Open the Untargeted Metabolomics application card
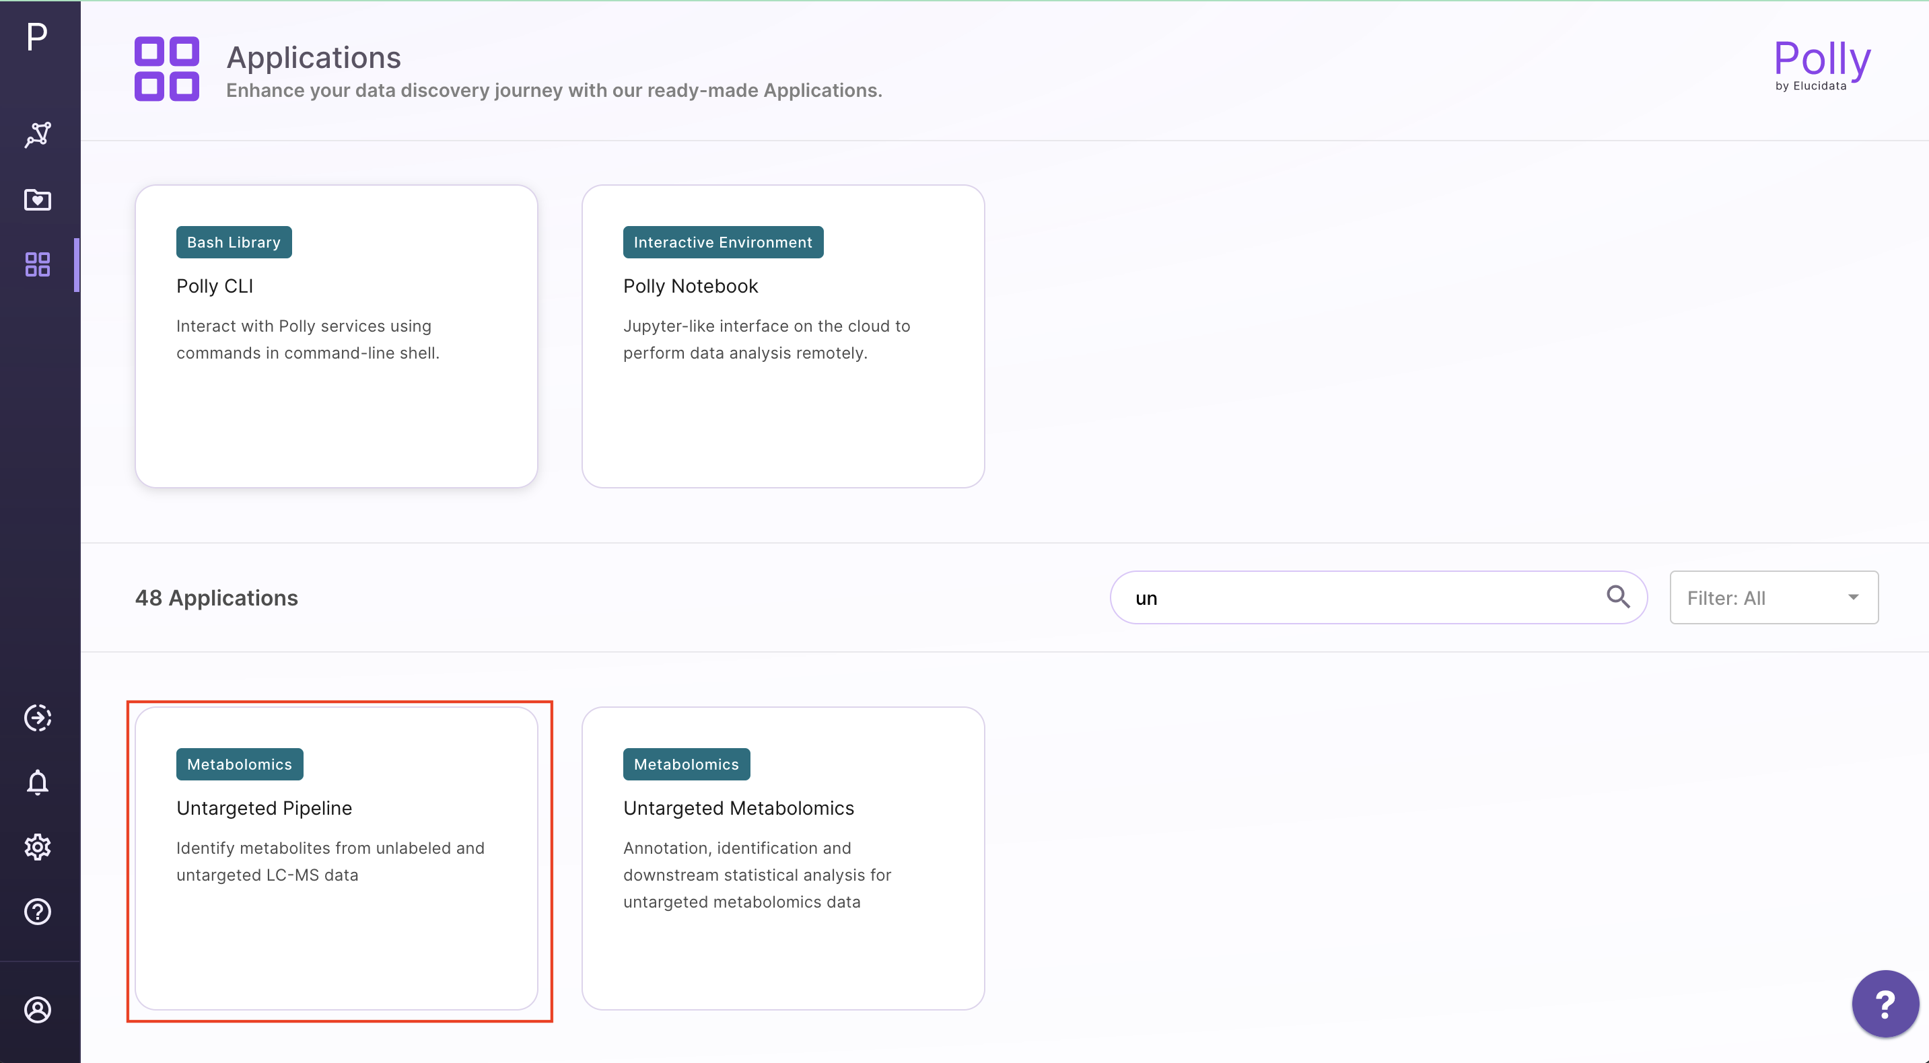 click(x=783, y=858)
